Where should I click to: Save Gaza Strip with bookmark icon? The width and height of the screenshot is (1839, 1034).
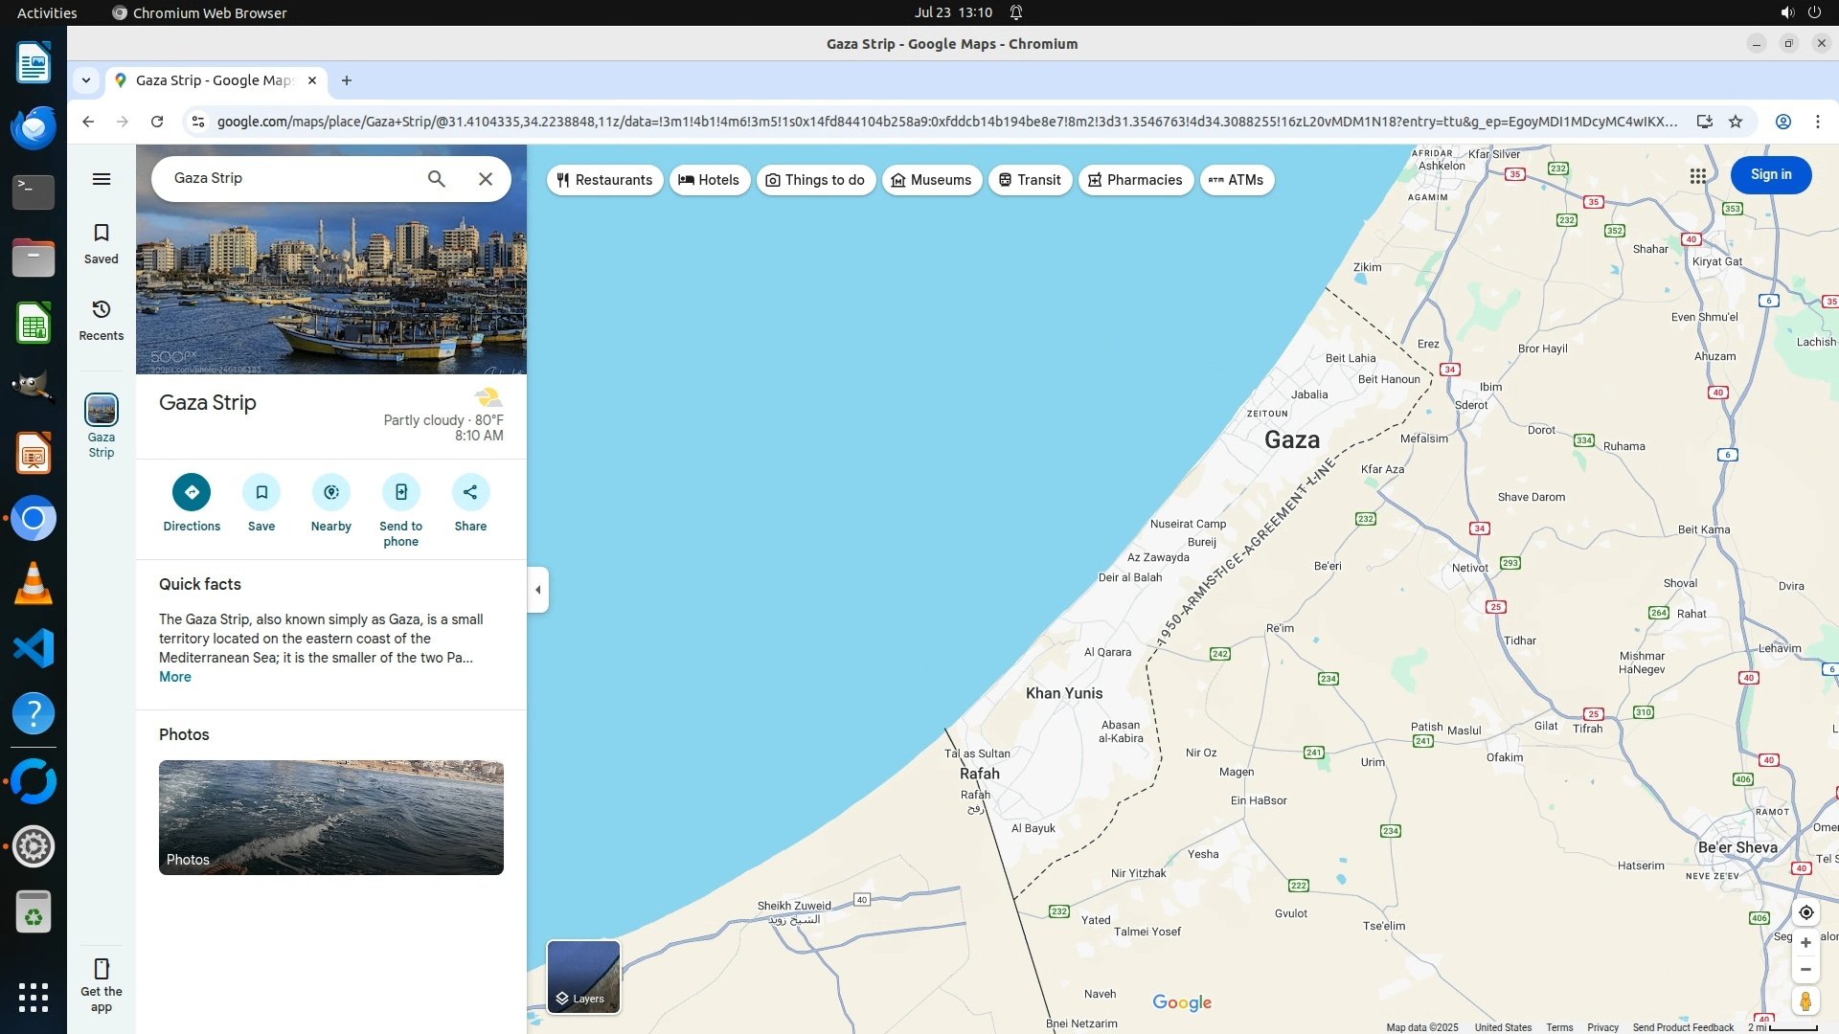[x=261, y=492]
